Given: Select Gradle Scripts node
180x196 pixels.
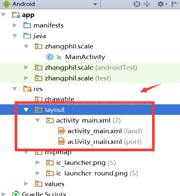Looking at the screenshot, I should 44,194.
